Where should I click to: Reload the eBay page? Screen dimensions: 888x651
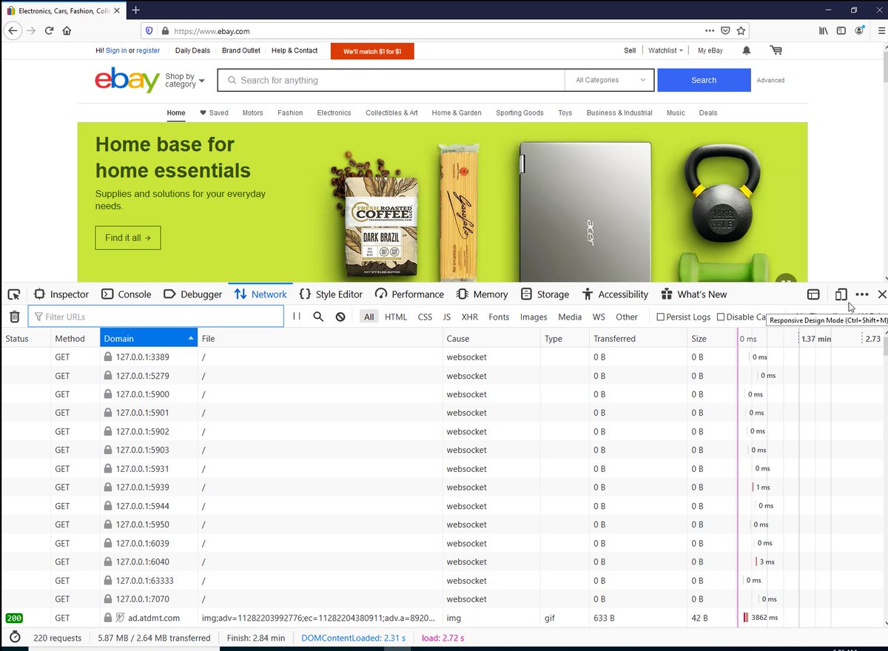[49, 31]
